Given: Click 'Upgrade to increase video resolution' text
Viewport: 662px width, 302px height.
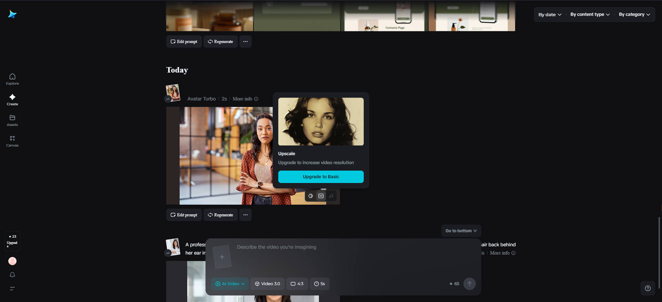Looking at the screenshot, I should (316, 163).
